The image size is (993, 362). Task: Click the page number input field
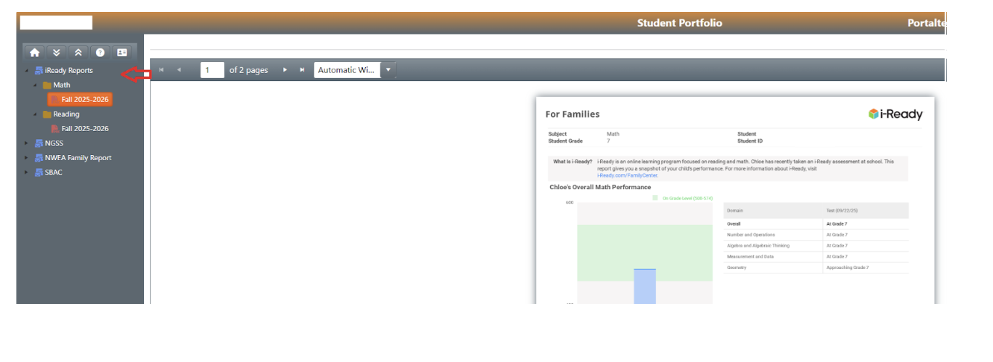click(x=212, y=70)
